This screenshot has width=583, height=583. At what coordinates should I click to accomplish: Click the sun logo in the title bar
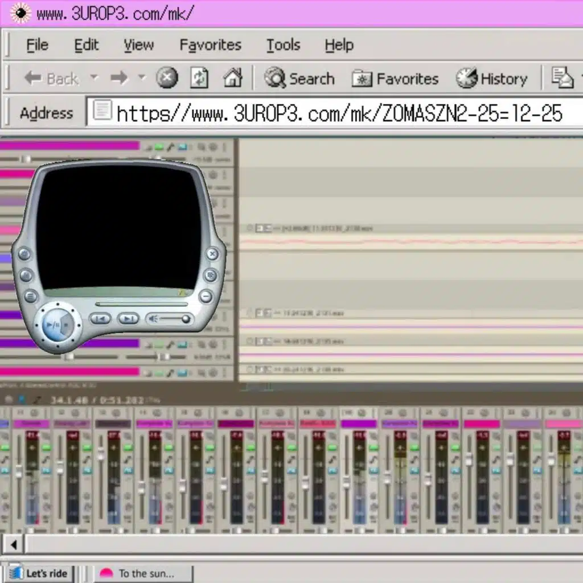click(x=21, y=13)
